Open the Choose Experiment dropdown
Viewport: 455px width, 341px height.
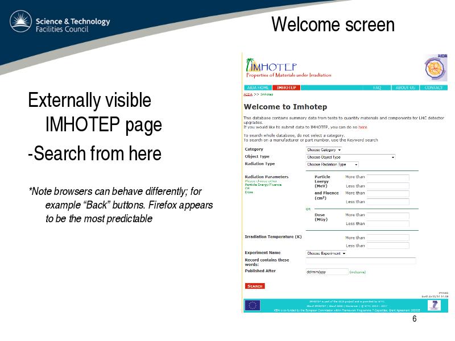coord(326,253)
